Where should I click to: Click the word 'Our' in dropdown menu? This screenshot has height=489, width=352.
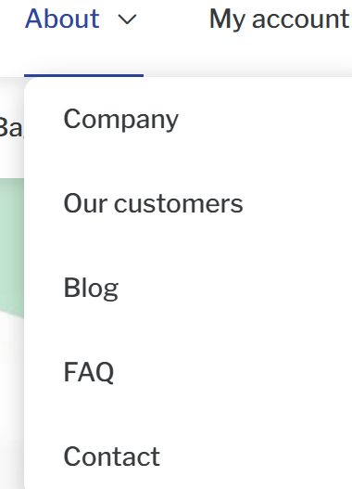pyautogui.click(x=85, y=203)
